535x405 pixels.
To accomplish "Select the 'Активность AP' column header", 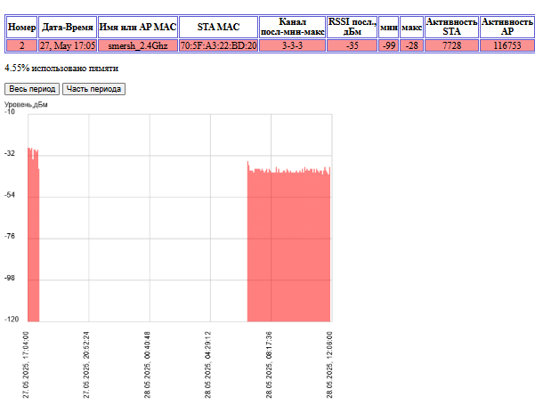I will [x=507, y=27].
